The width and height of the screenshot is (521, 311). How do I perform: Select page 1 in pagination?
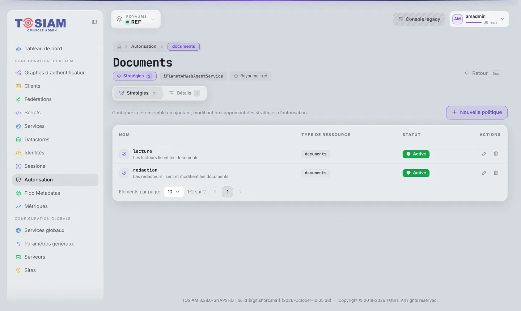click(x=228, y=192)
